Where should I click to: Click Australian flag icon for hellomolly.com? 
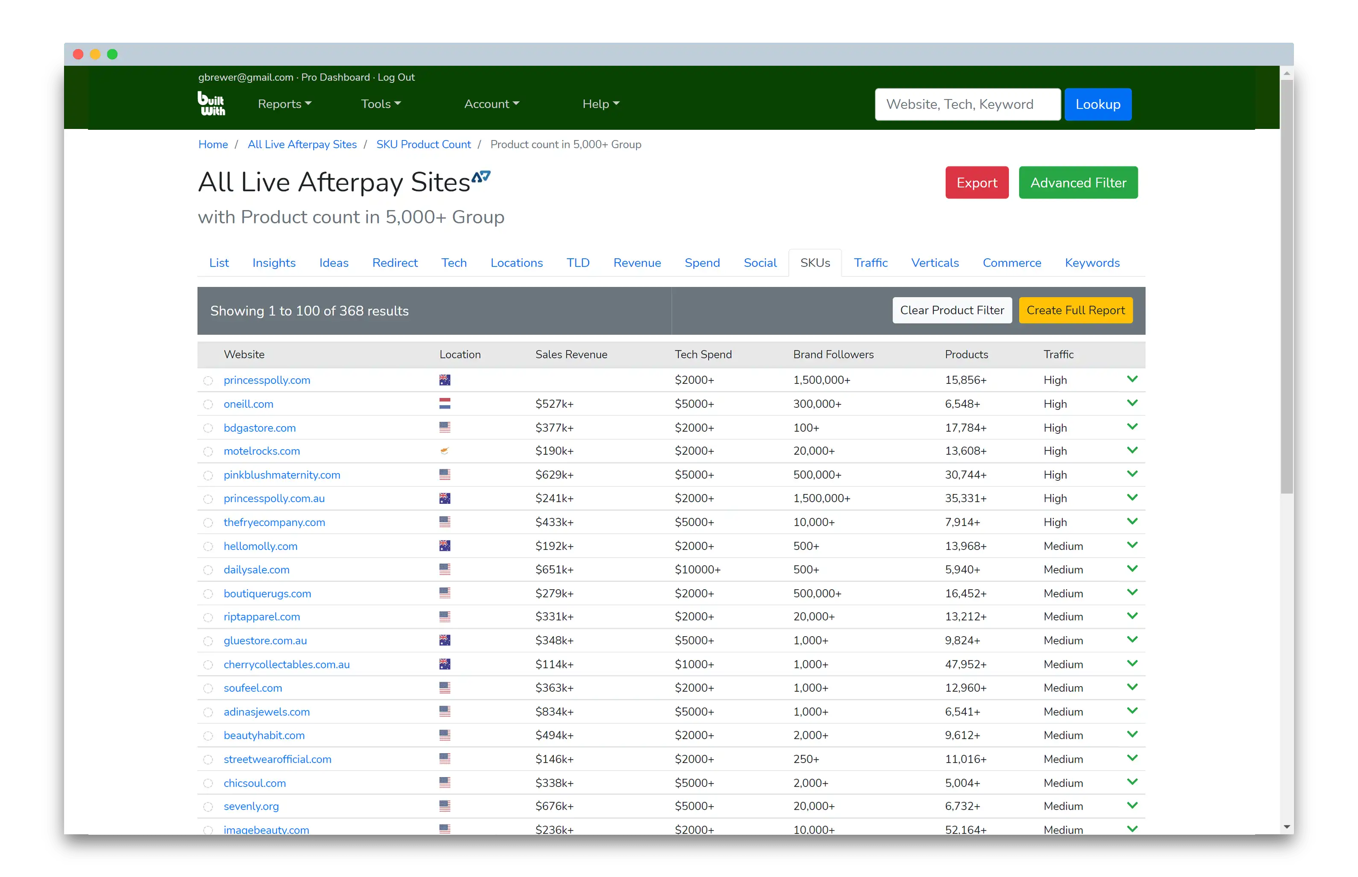point(445,546)
